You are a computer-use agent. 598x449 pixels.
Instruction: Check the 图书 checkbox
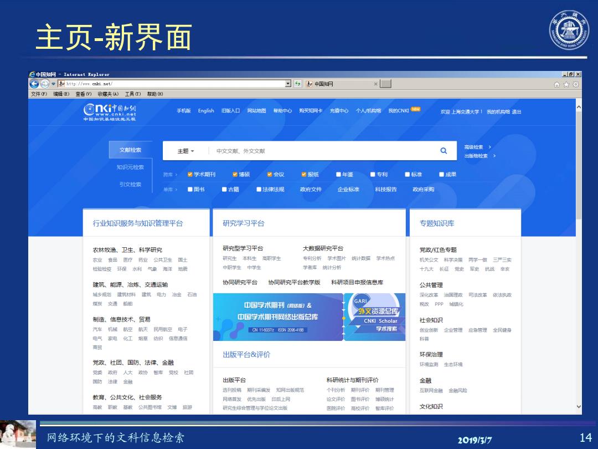pyautogui.click(x=190, y=190)
